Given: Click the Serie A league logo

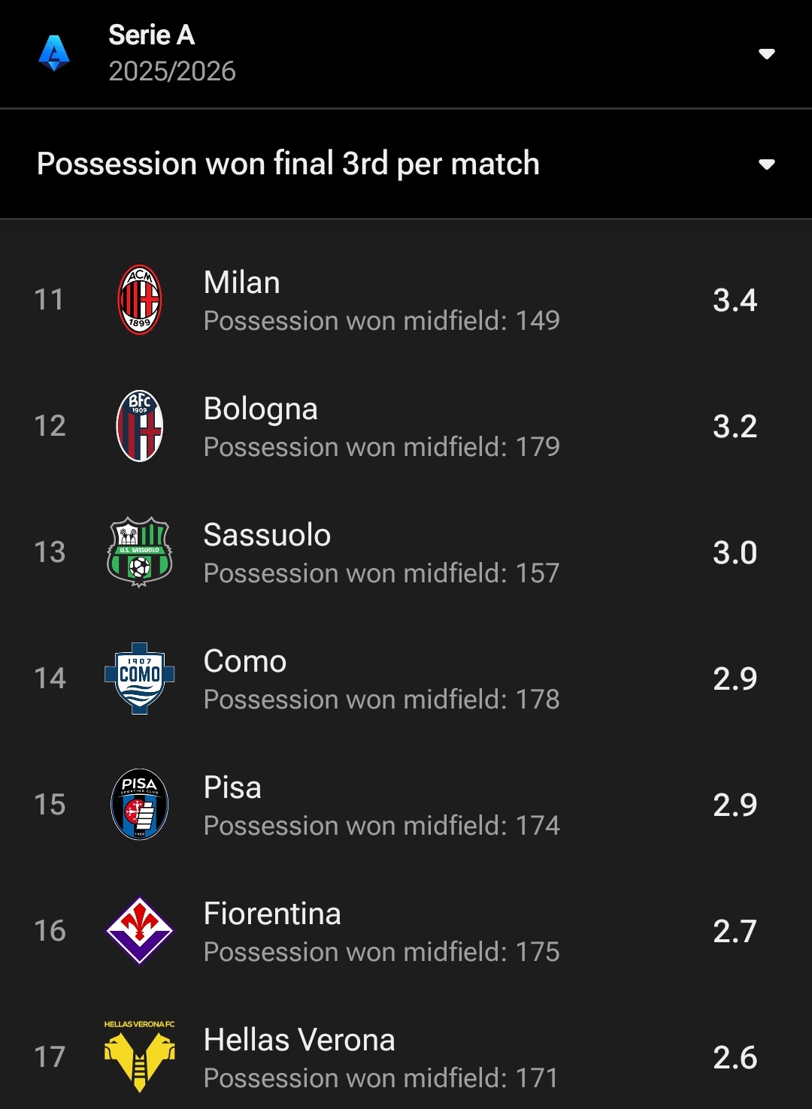Looking at the screenshot, I should click(x=54, y=53).
